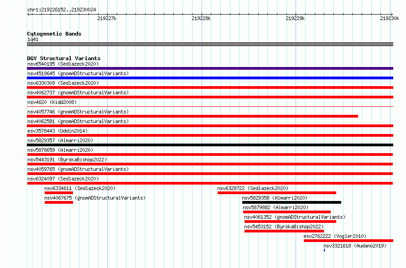Click the 1q41 band label

coord(33,39)
